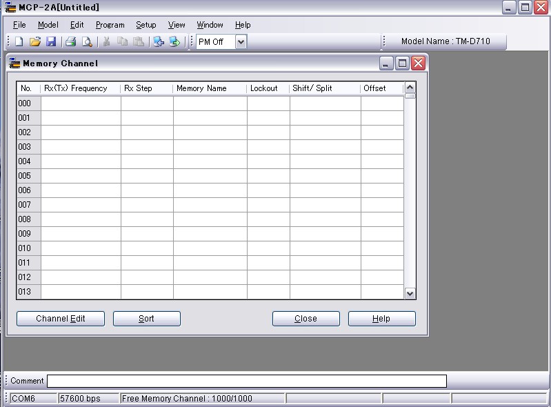Select channel row 011
551x407 pixels.
pyautogui.click(x=210, y=263)
